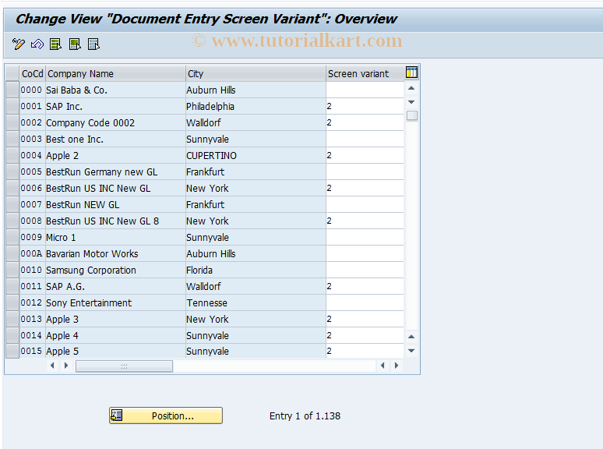Click the left arrow of the right horizontal scrollbar
603x449 pixels.
(x=383, y=366)
